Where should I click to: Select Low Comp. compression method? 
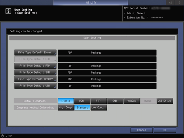99,107
